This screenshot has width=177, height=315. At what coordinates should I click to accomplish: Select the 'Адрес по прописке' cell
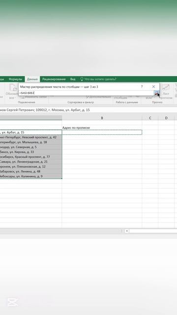(x=102, y=127)
